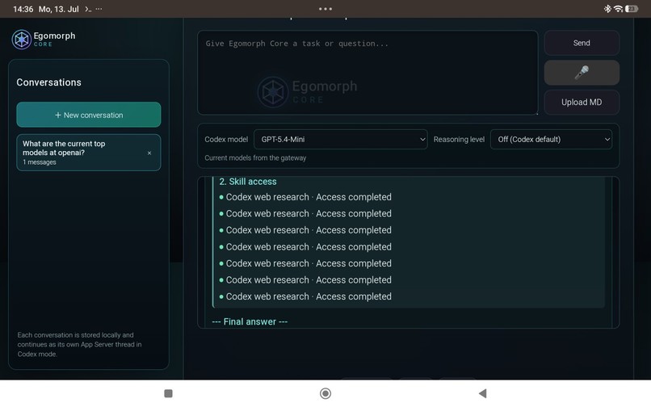Click the Send button
Image resolution: width=651 pixels, height=407 pixels.
tap(582, 43)
